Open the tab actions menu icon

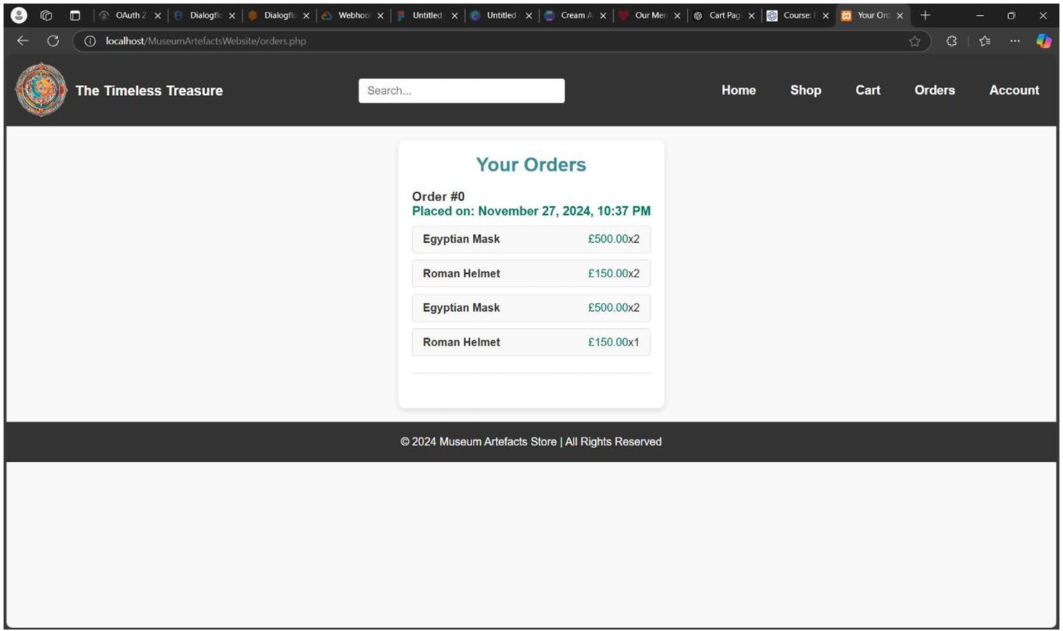pyautogui.click(x=74, y=15)
